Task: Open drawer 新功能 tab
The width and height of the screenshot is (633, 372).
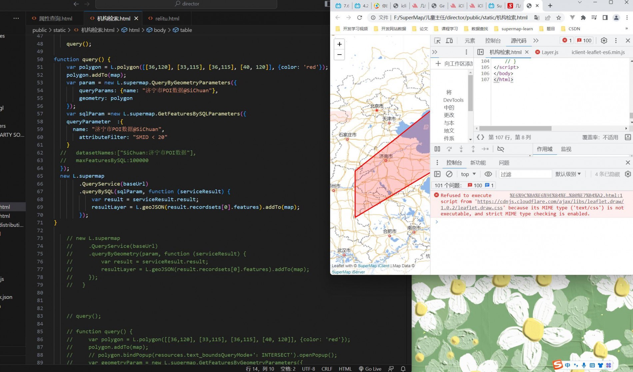Action: 478,163
